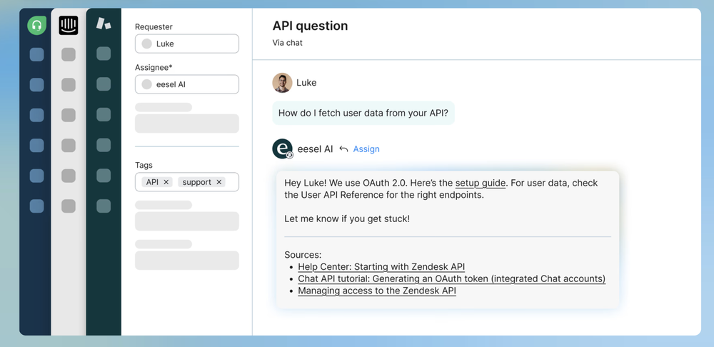Screen dimensions: 714x347
Task: Click the Sources heading in reply
Action: (x=303, y=255)
